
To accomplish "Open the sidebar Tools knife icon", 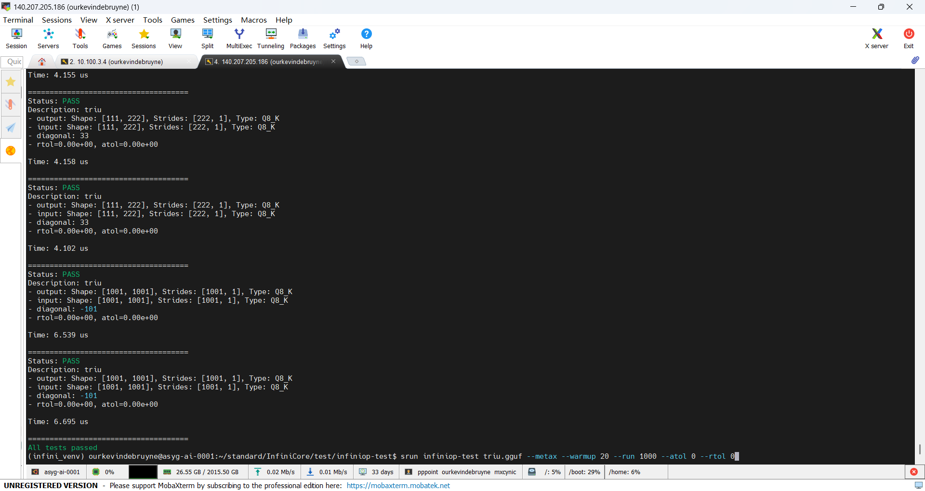I will click(11, 104).
